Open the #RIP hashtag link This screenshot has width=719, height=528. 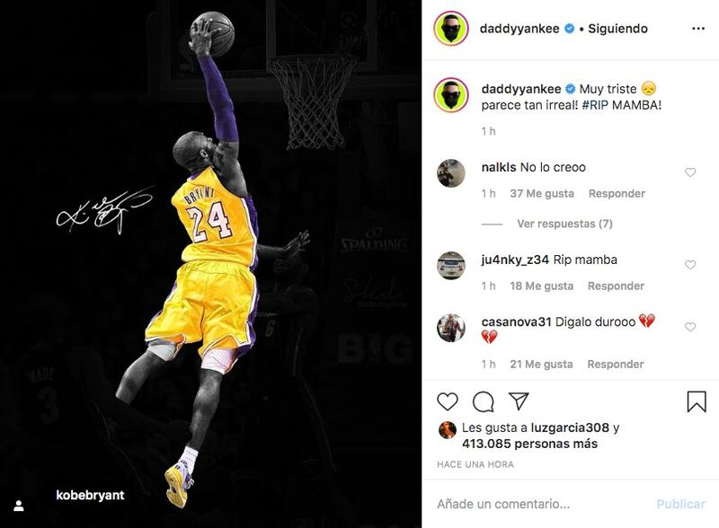point(595,105)
